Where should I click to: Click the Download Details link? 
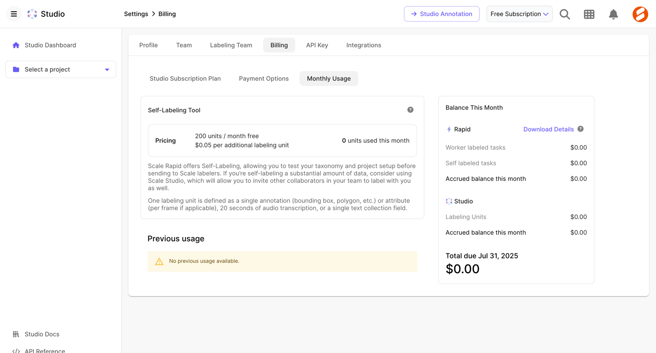(548, 129)
